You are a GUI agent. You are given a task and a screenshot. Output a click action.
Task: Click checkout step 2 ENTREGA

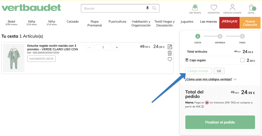pyautogui.click(x=220, y=39)
